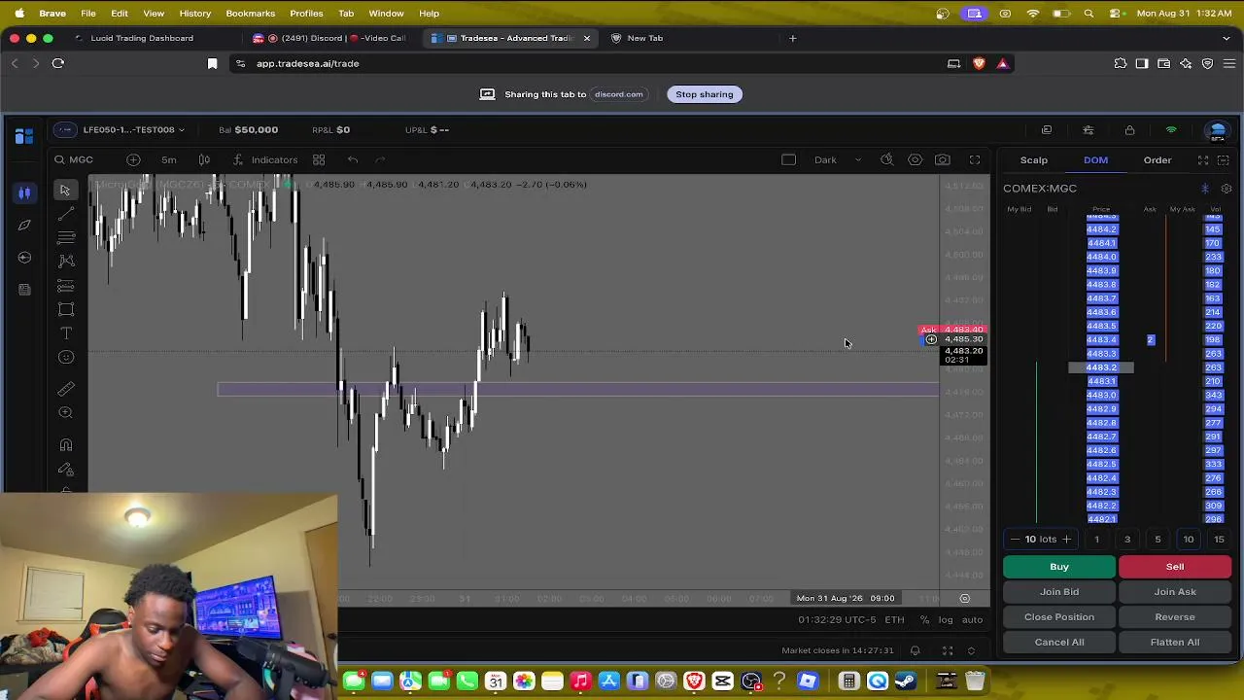Open the Indicators panel
Screen dimensions: 1244x700
pos(265,159)
